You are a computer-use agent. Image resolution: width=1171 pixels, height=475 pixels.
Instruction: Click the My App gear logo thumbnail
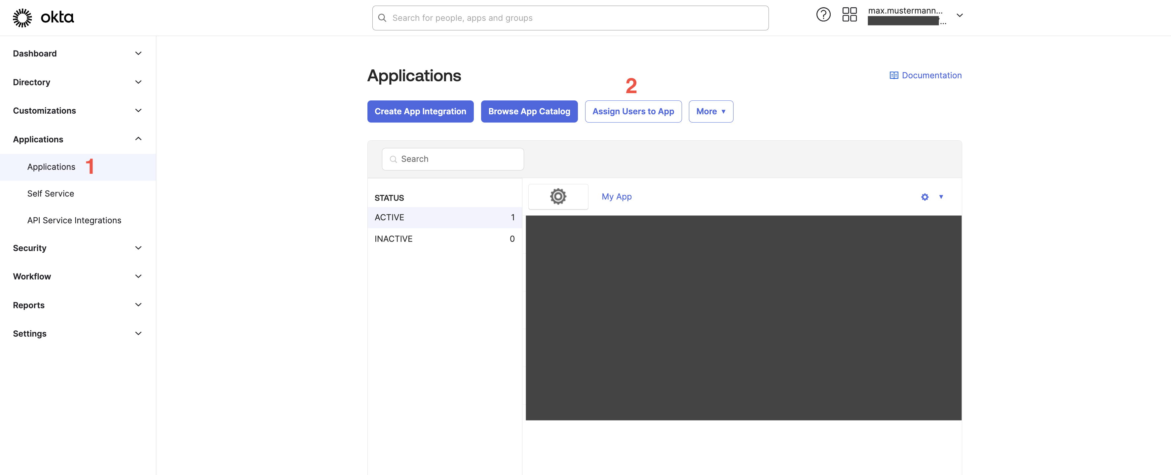(x=558, y=197)
